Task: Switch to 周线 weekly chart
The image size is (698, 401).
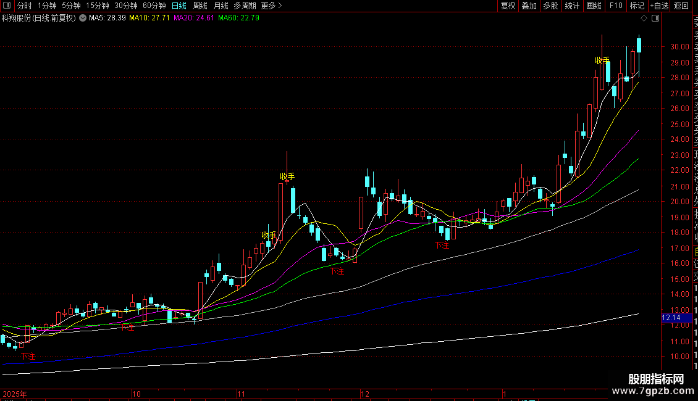Action: 200,6
